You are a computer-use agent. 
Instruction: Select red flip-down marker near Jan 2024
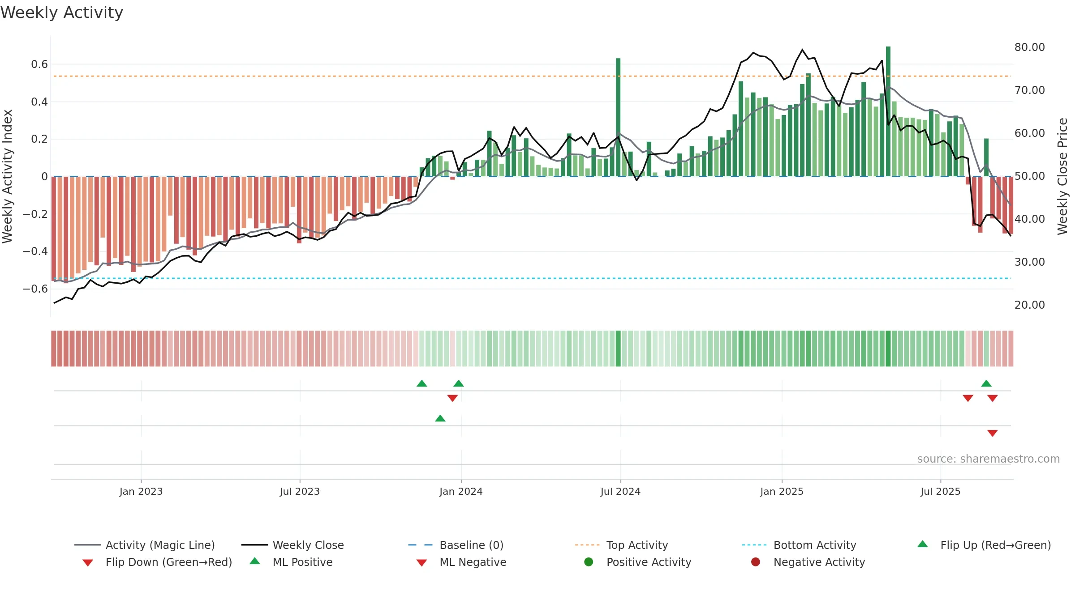tap(452, 398)
